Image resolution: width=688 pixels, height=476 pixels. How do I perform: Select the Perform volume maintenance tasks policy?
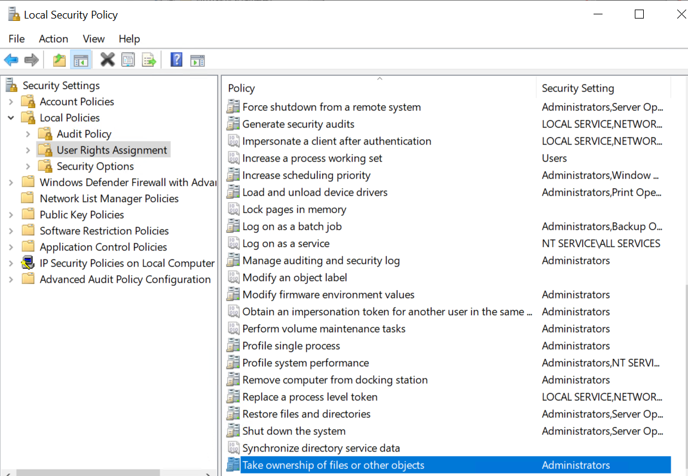(324, 328)
